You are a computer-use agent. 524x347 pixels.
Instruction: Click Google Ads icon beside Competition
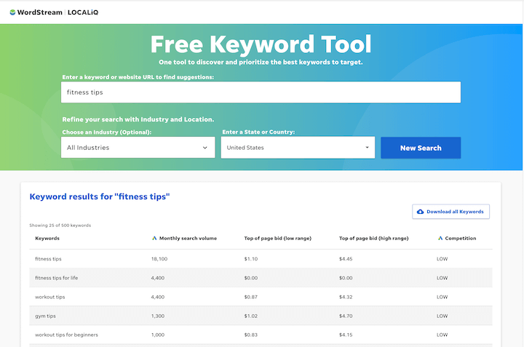[440, 238]
